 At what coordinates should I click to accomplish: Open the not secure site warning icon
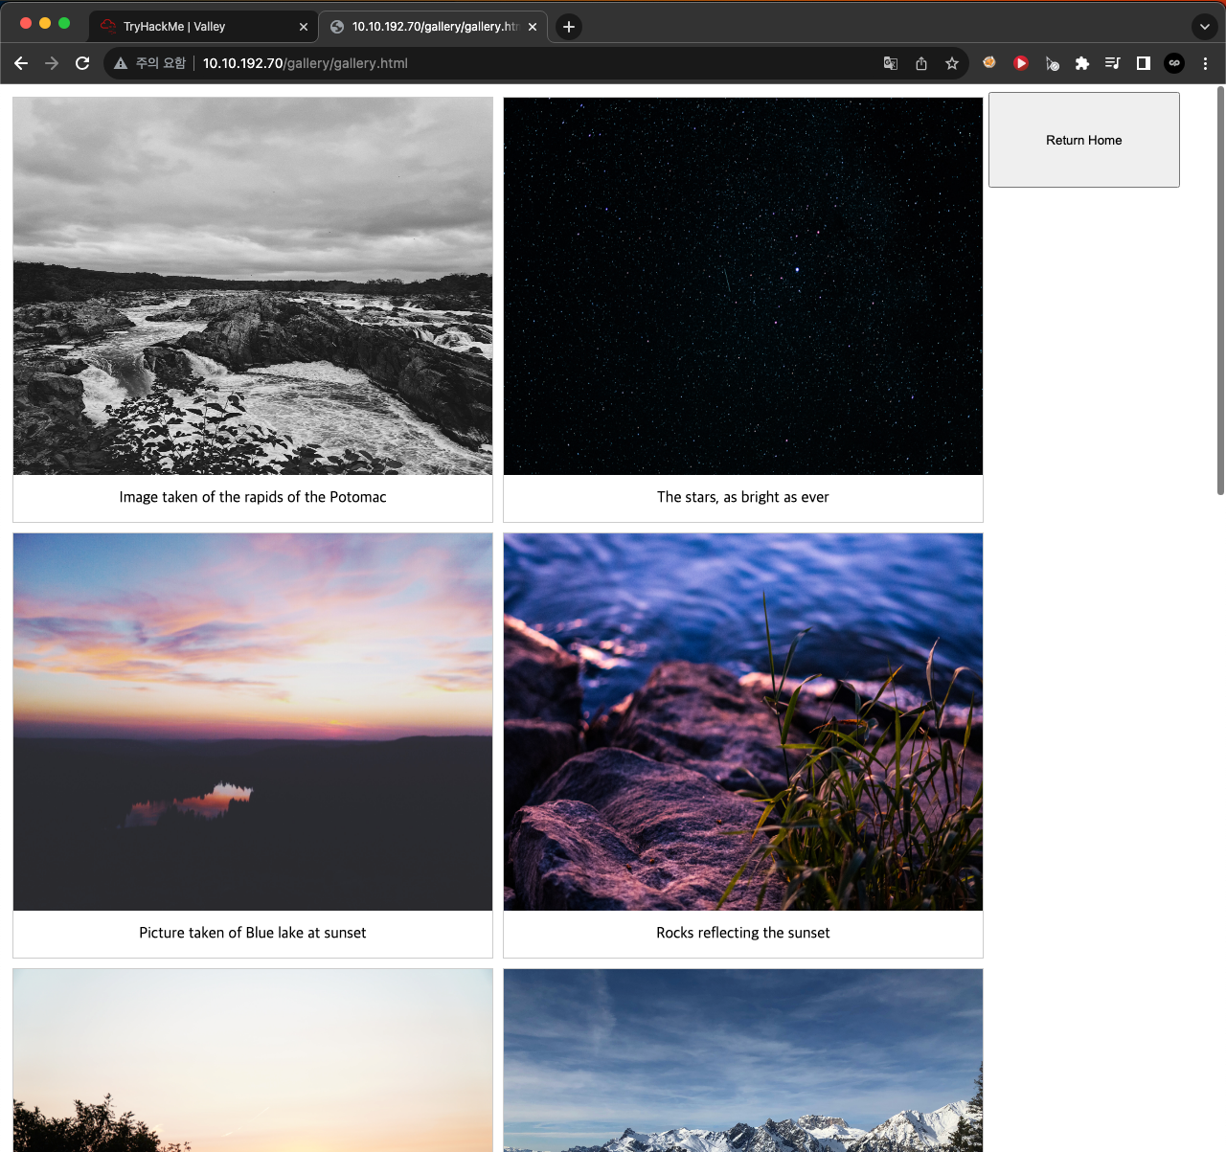click(x=121, y=63)
